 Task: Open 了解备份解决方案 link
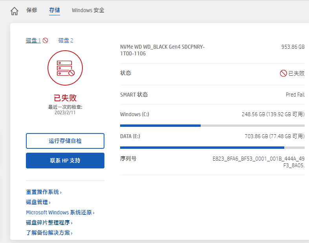tap(48, 233)
